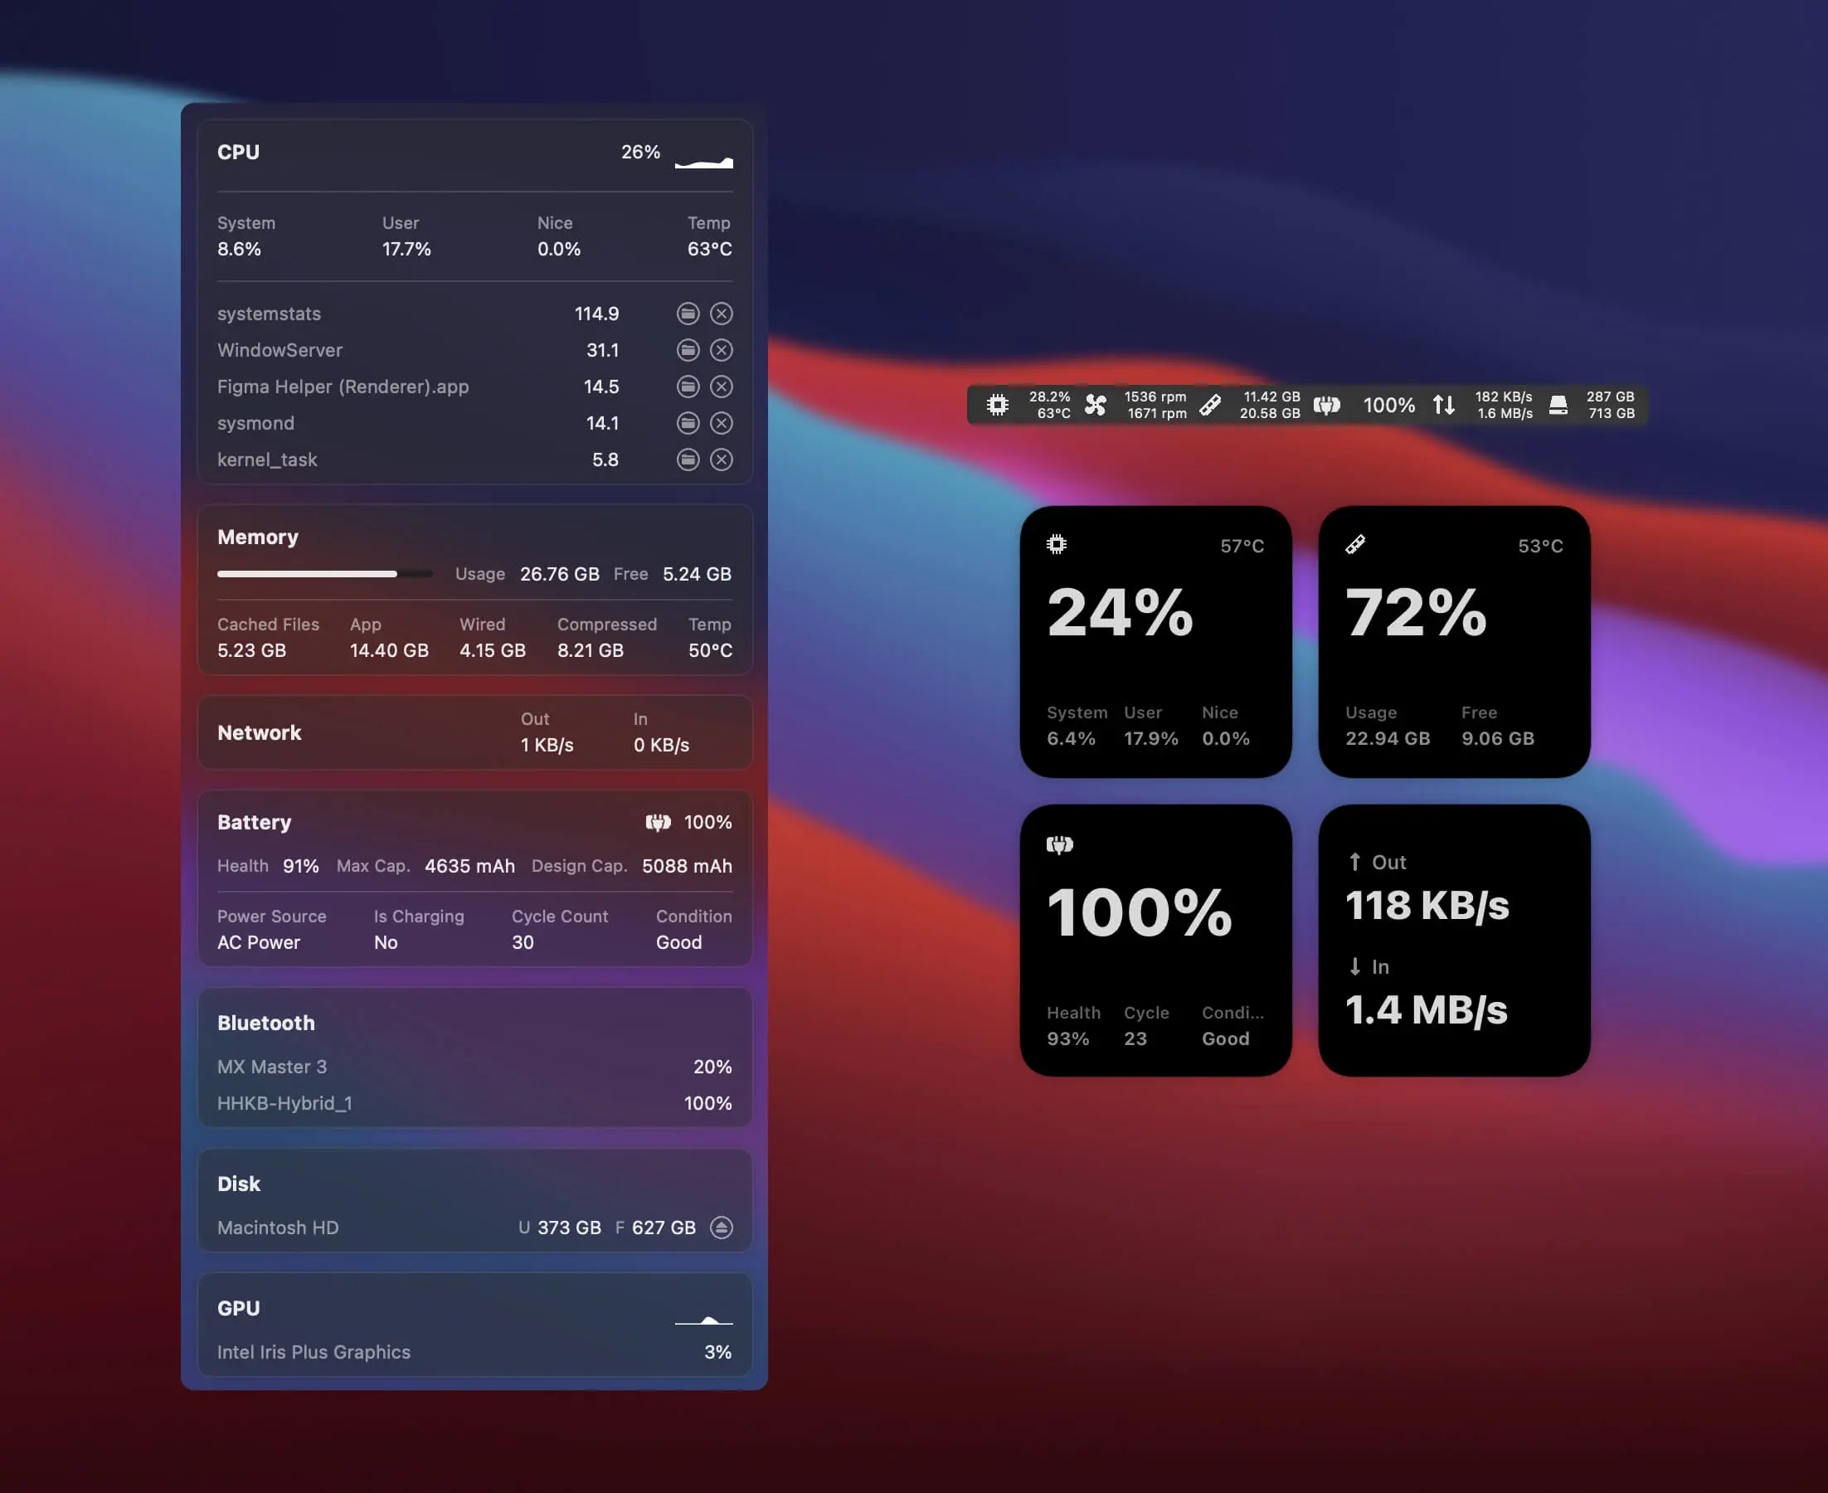Open the 24% CPU widget

click(1155, 642)
